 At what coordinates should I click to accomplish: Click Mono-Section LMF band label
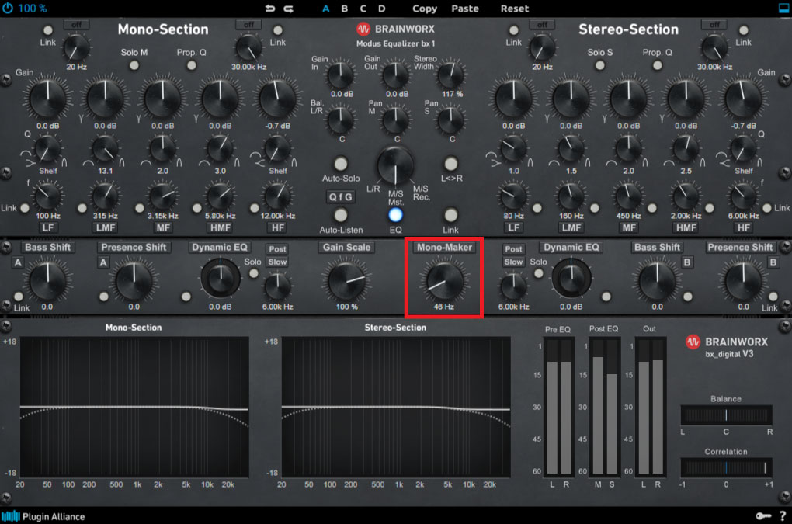pos(106,227)
